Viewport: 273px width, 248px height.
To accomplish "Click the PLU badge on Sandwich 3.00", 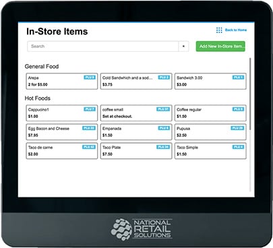I will pyautogui.click(x=238, y=77).
